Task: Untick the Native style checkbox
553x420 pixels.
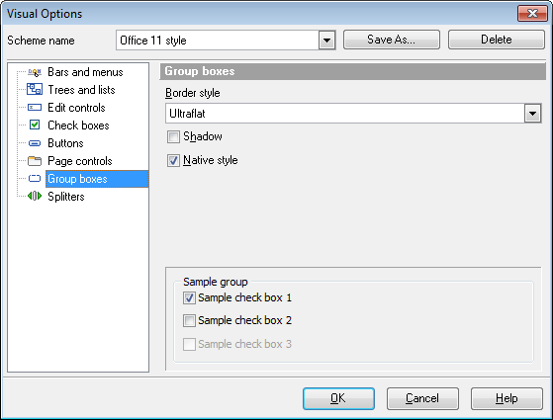Action: 173,161
